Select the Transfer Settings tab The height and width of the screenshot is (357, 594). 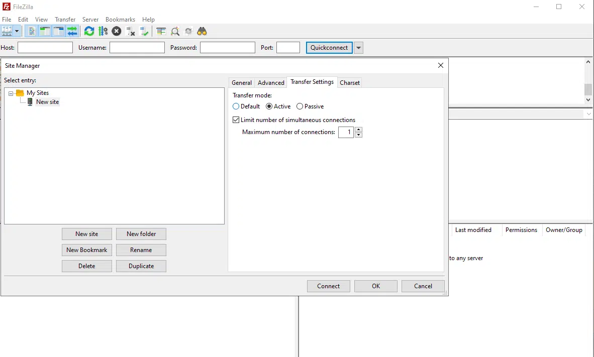tap(312, 82)
